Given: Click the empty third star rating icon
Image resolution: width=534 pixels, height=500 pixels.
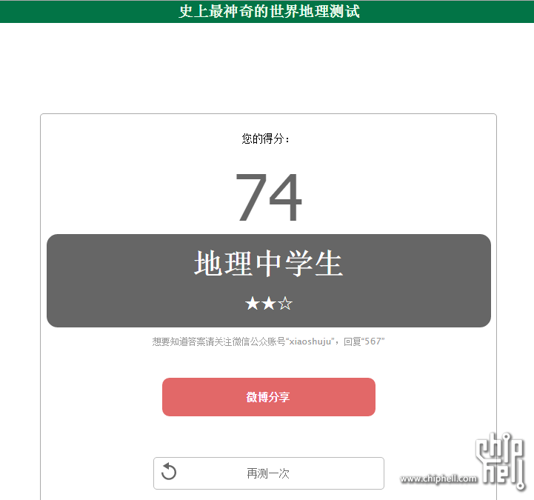Looking at the screenshot, I should [x=285, y=303].
